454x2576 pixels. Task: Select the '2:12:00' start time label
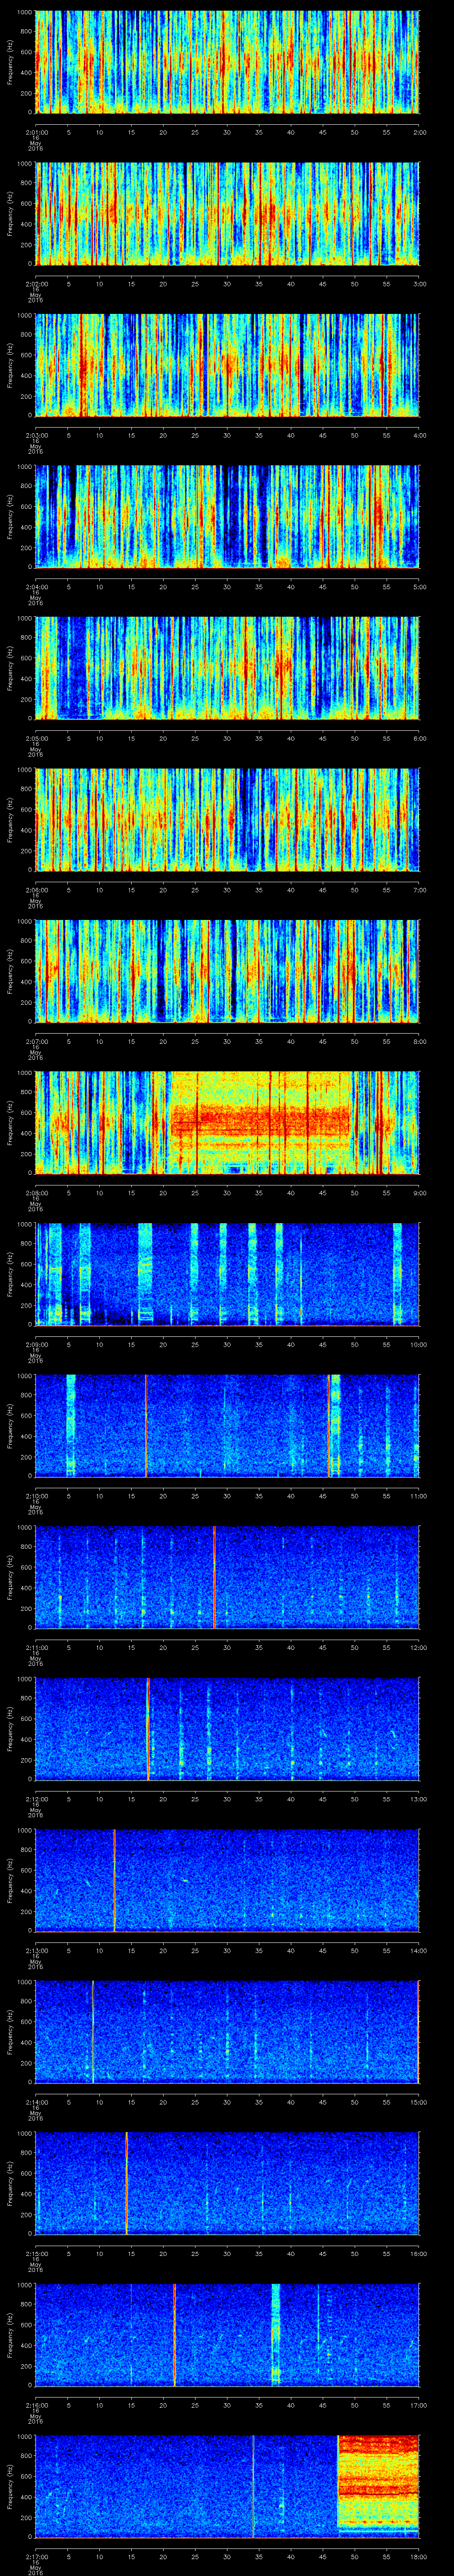[36, 1798]
